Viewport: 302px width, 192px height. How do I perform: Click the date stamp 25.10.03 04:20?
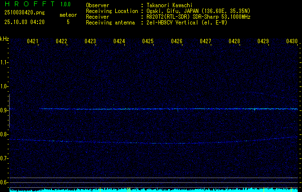click(x=24, y=22)
